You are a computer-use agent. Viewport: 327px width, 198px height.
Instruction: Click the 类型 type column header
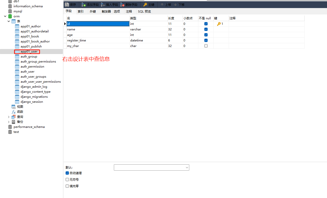tap(149, 18)
